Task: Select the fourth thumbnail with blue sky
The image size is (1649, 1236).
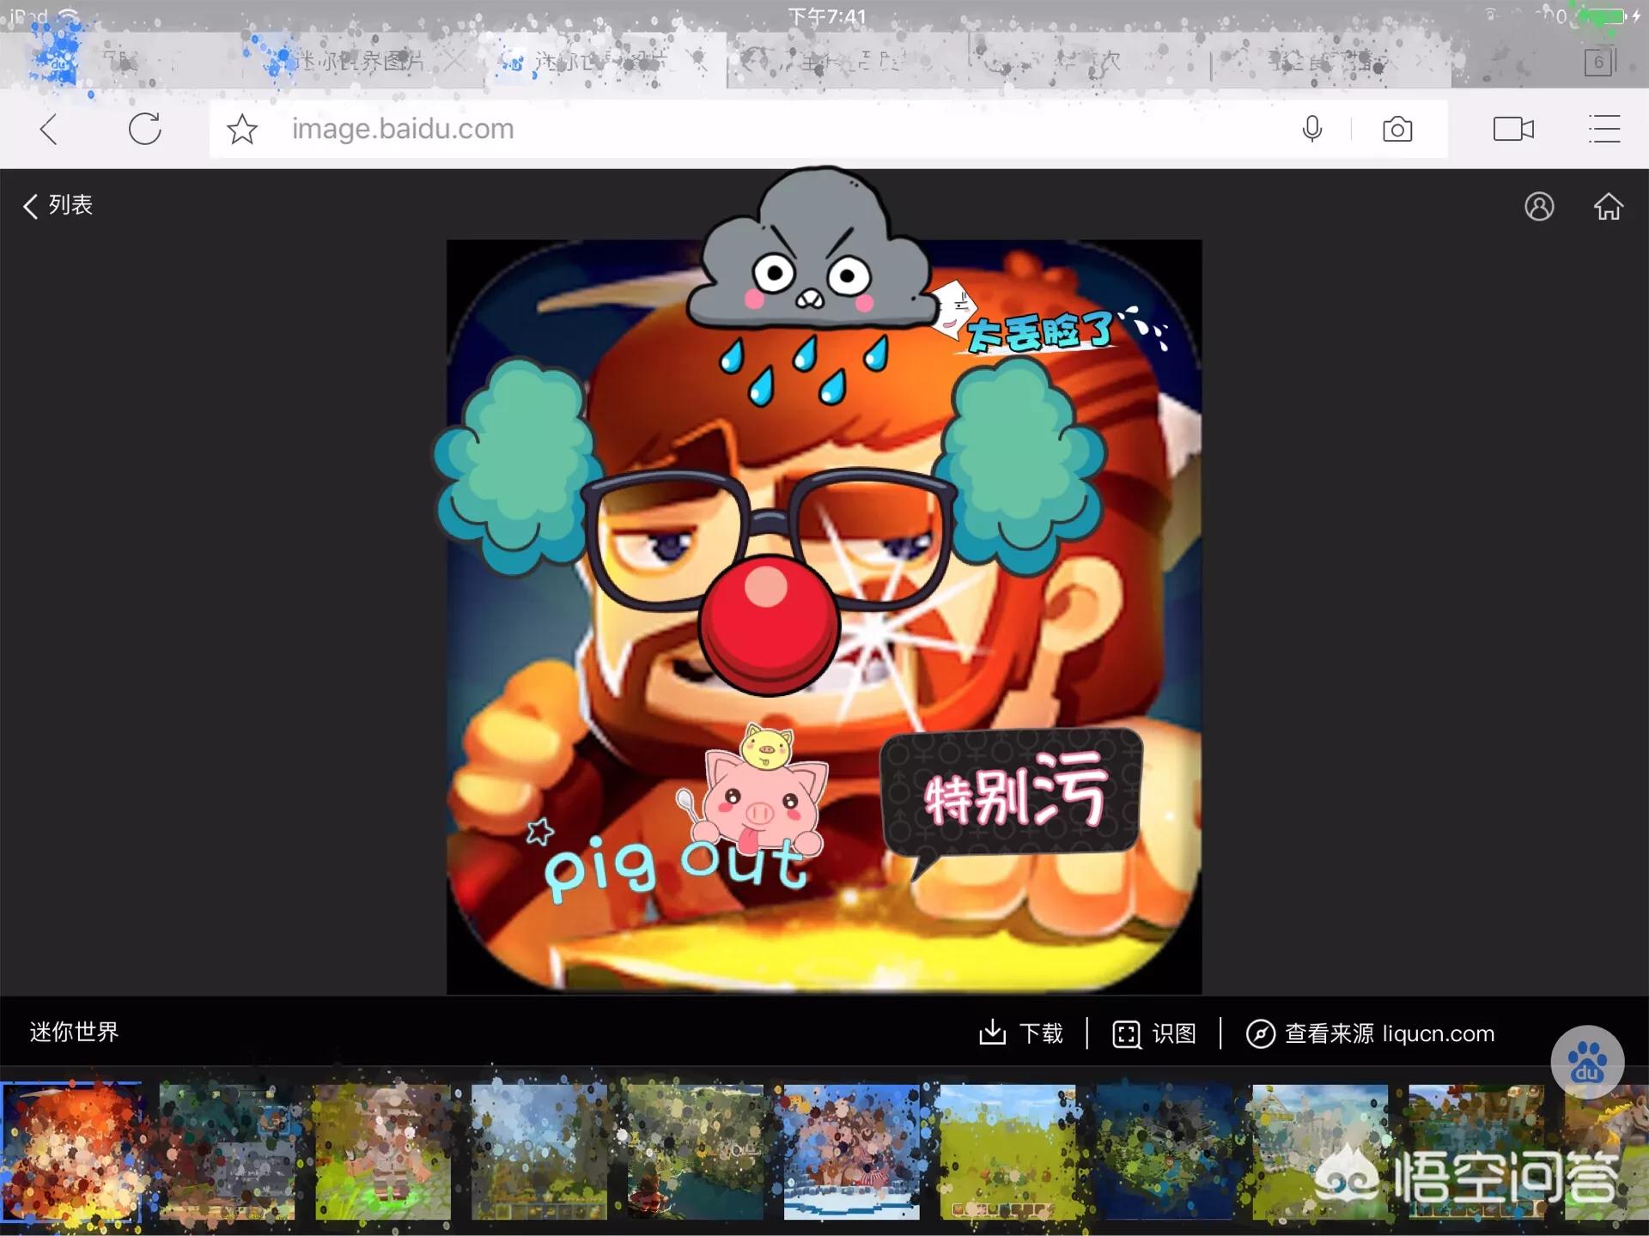Action: click(539, 1152)
